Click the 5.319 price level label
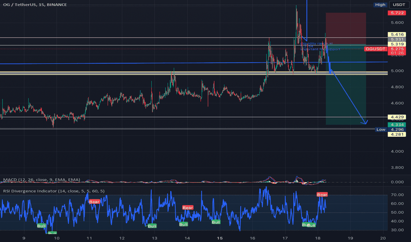The image size is (411, 242). 396,44
